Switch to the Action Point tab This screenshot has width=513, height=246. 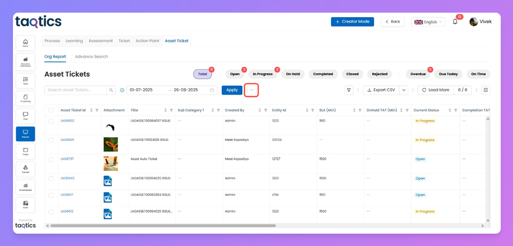pyautogui.click(x=147, y=41)
